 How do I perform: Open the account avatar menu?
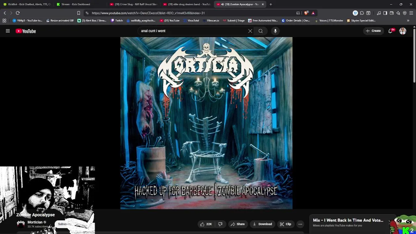pyautogui.click(x=403, y=31)
